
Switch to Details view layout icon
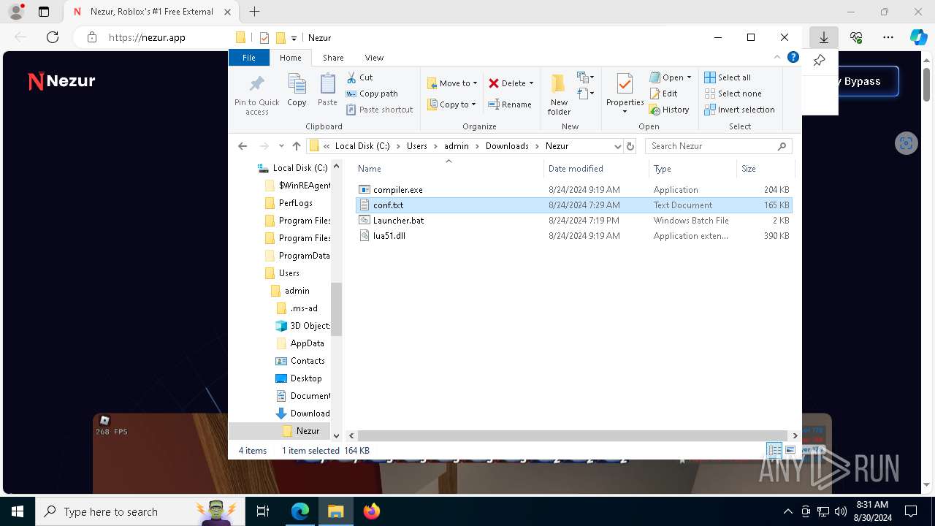774,451
